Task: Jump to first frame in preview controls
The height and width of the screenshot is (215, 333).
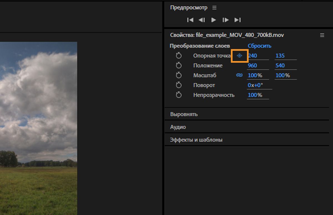Action: coord(190,20)
